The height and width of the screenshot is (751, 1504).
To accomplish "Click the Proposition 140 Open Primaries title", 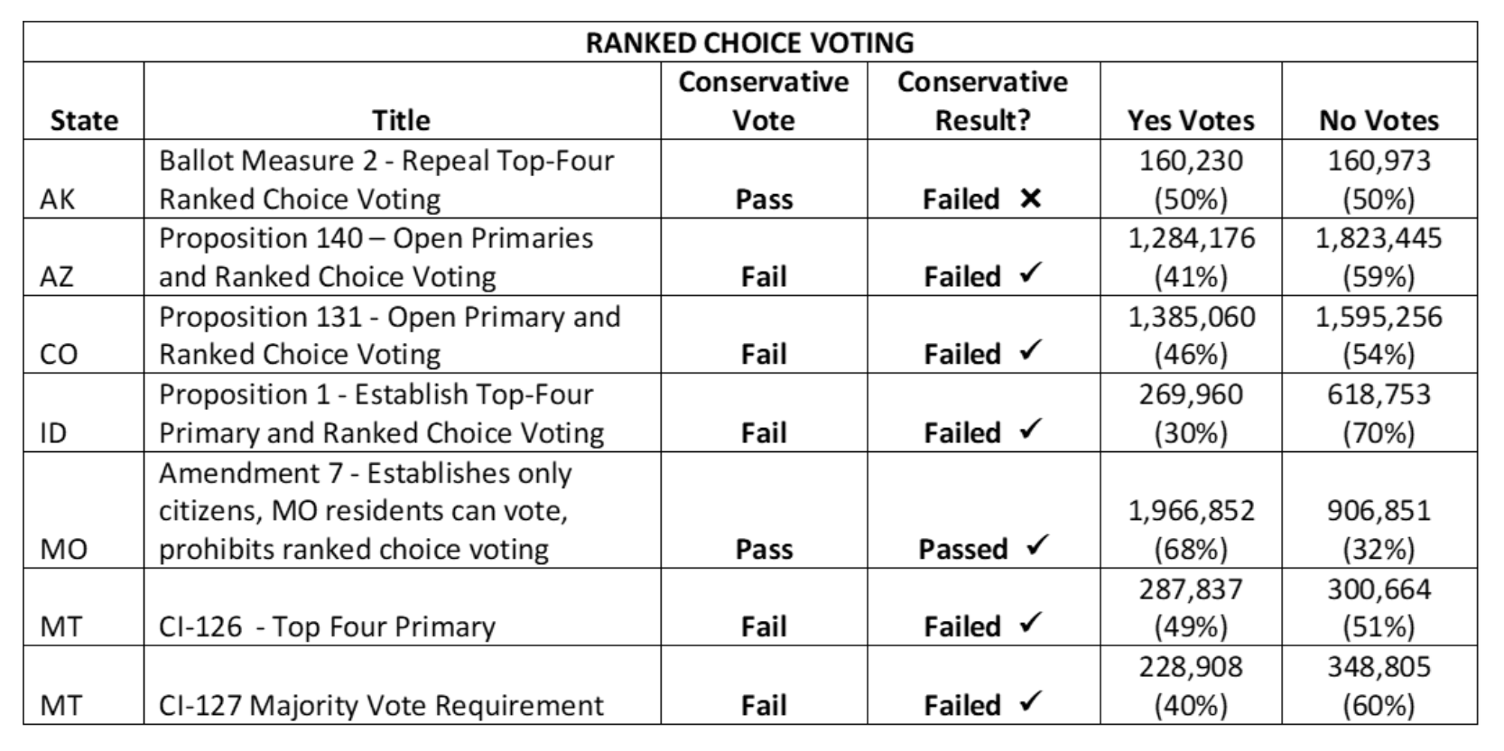I will (376, 256).
